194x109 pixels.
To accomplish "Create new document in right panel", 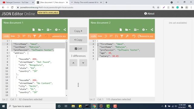I will click(x=121, y=30).
